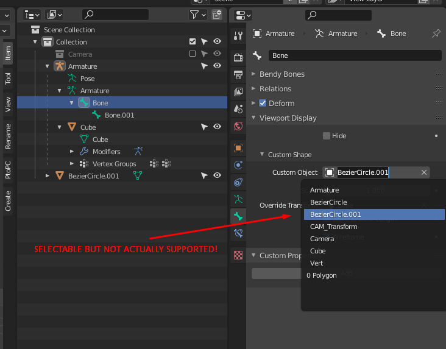
Task: Open the Physics properties tab icon
Action: [x=238, y=165]
